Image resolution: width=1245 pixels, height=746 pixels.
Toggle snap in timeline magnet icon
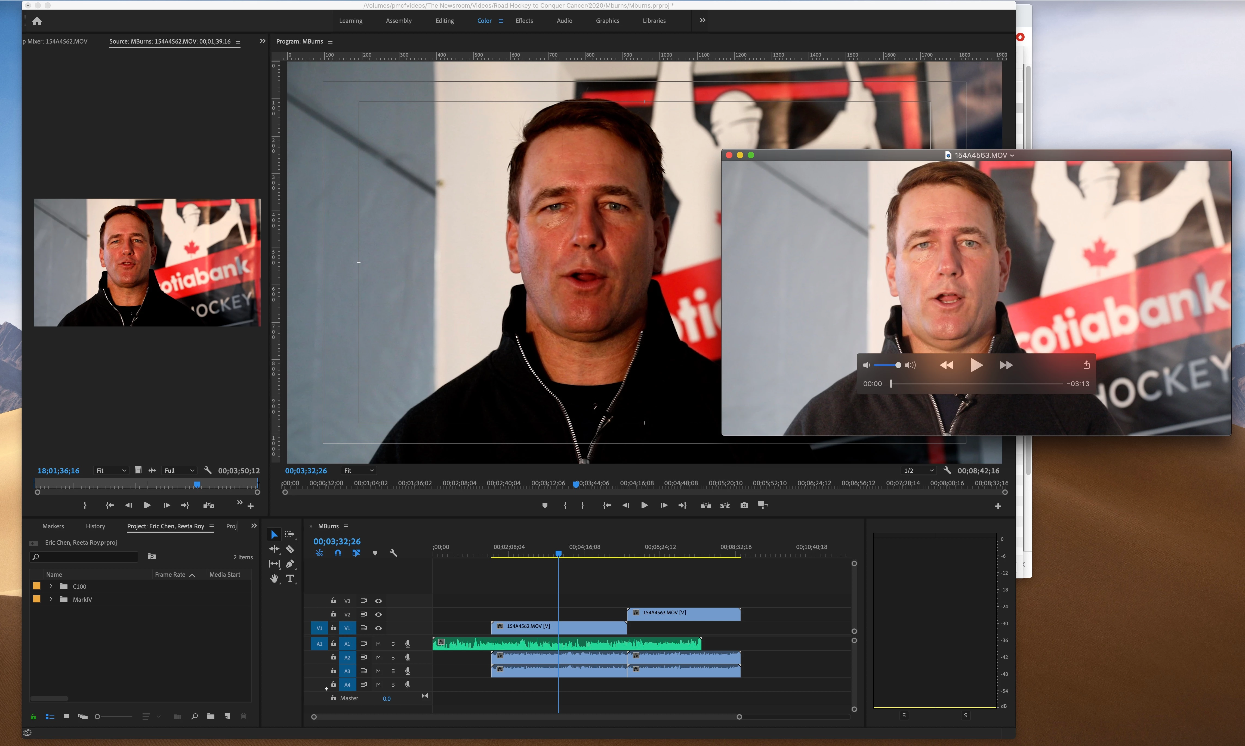(x=338, y=553)
